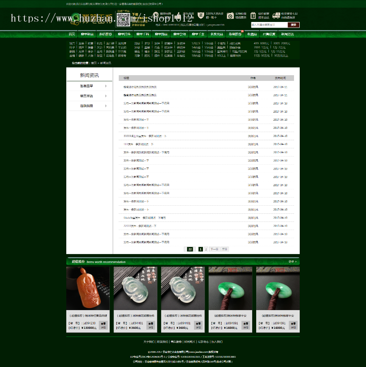The height and width of the screenshot is (367, 366).
Task: Click 首页 in the breadcrumb
Action: pos(94,63)
